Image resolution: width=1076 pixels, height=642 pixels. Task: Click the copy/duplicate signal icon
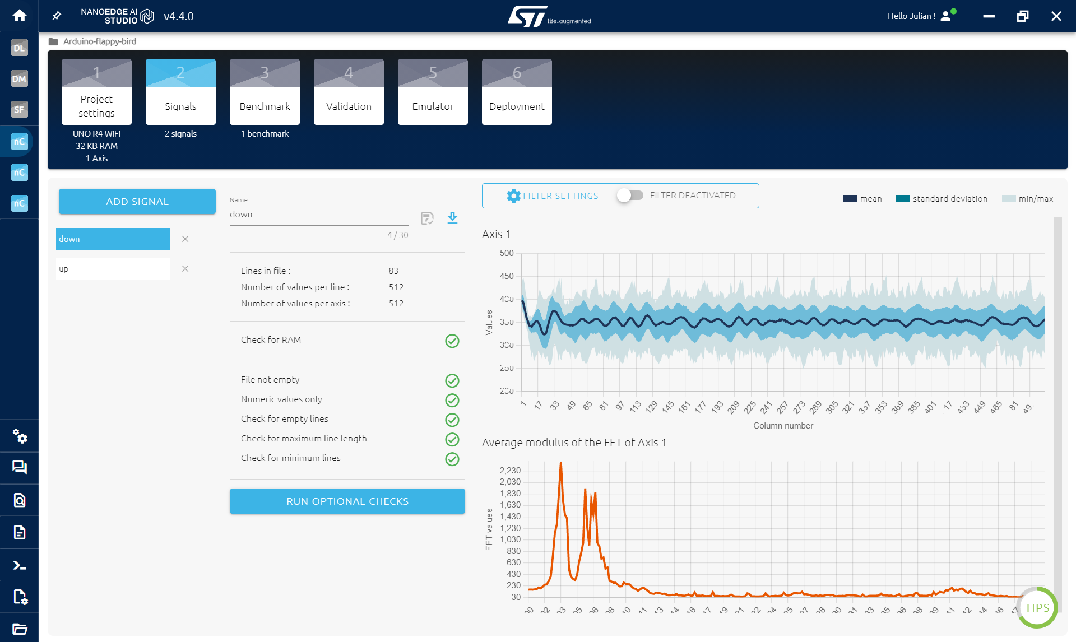427,218
